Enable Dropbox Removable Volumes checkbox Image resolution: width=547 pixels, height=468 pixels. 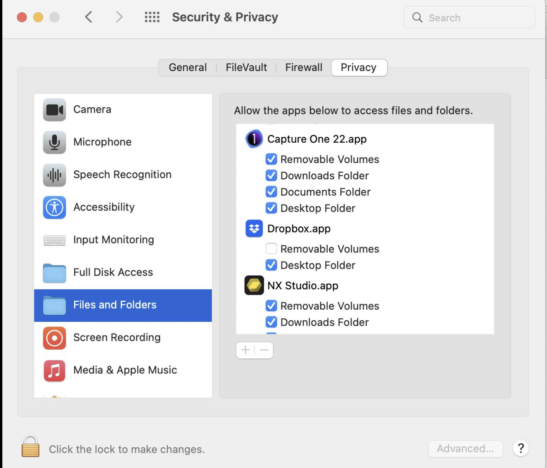271,249
